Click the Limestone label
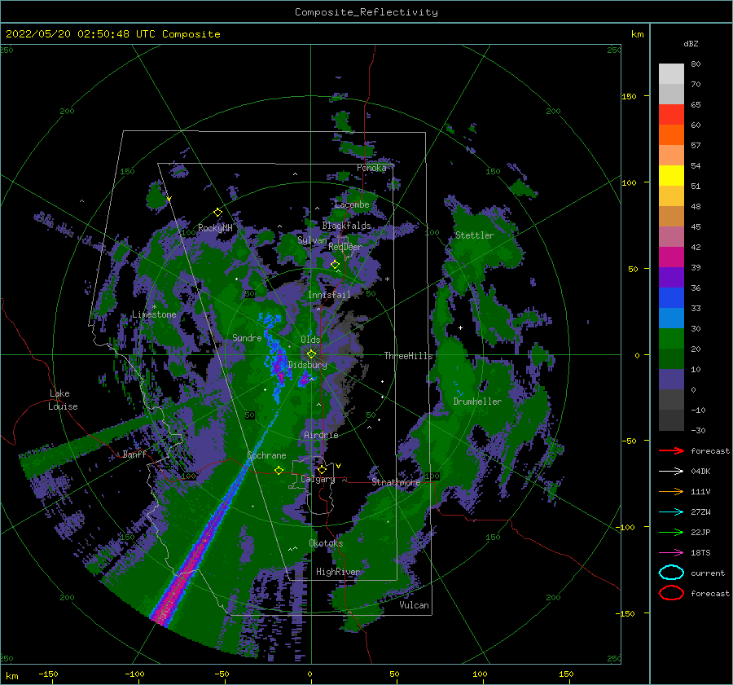The height and width of the screenshot is (685, 733). (x=154, y=314)
